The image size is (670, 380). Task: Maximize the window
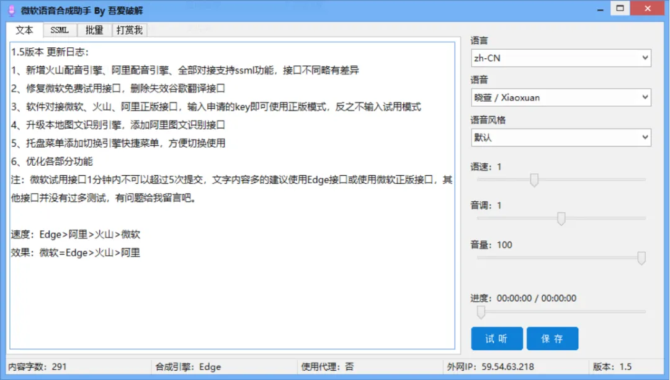point(620,9)
